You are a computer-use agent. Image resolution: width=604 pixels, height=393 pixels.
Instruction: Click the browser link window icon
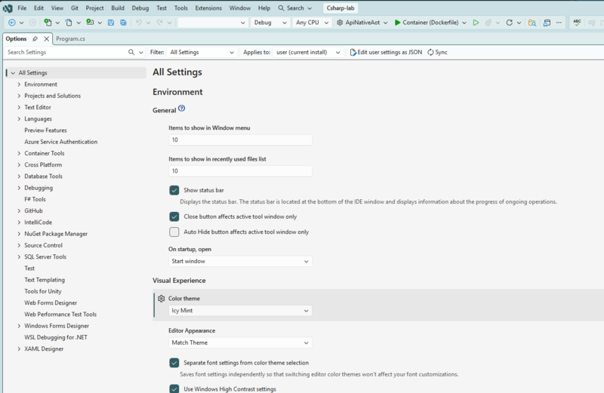tap(547, 23)
